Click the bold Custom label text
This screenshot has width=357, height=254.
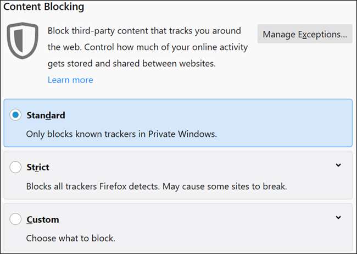coord(43,219)
